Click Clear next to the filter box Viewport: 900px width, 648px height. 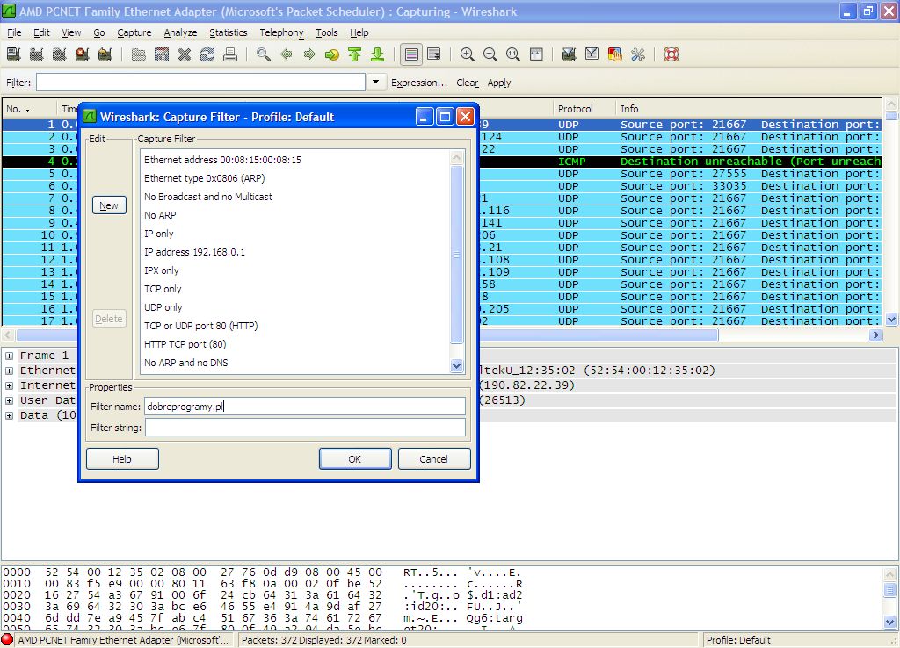468,83
